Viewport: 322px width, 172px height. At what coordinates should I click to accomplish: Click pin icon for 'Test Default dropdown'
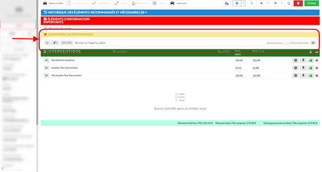point(303,60)
